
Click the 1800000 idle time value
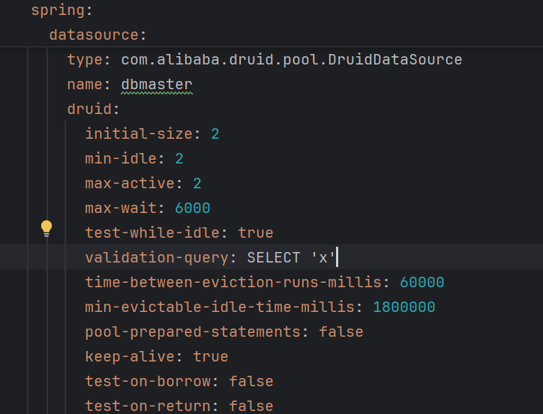pos(404,307)
